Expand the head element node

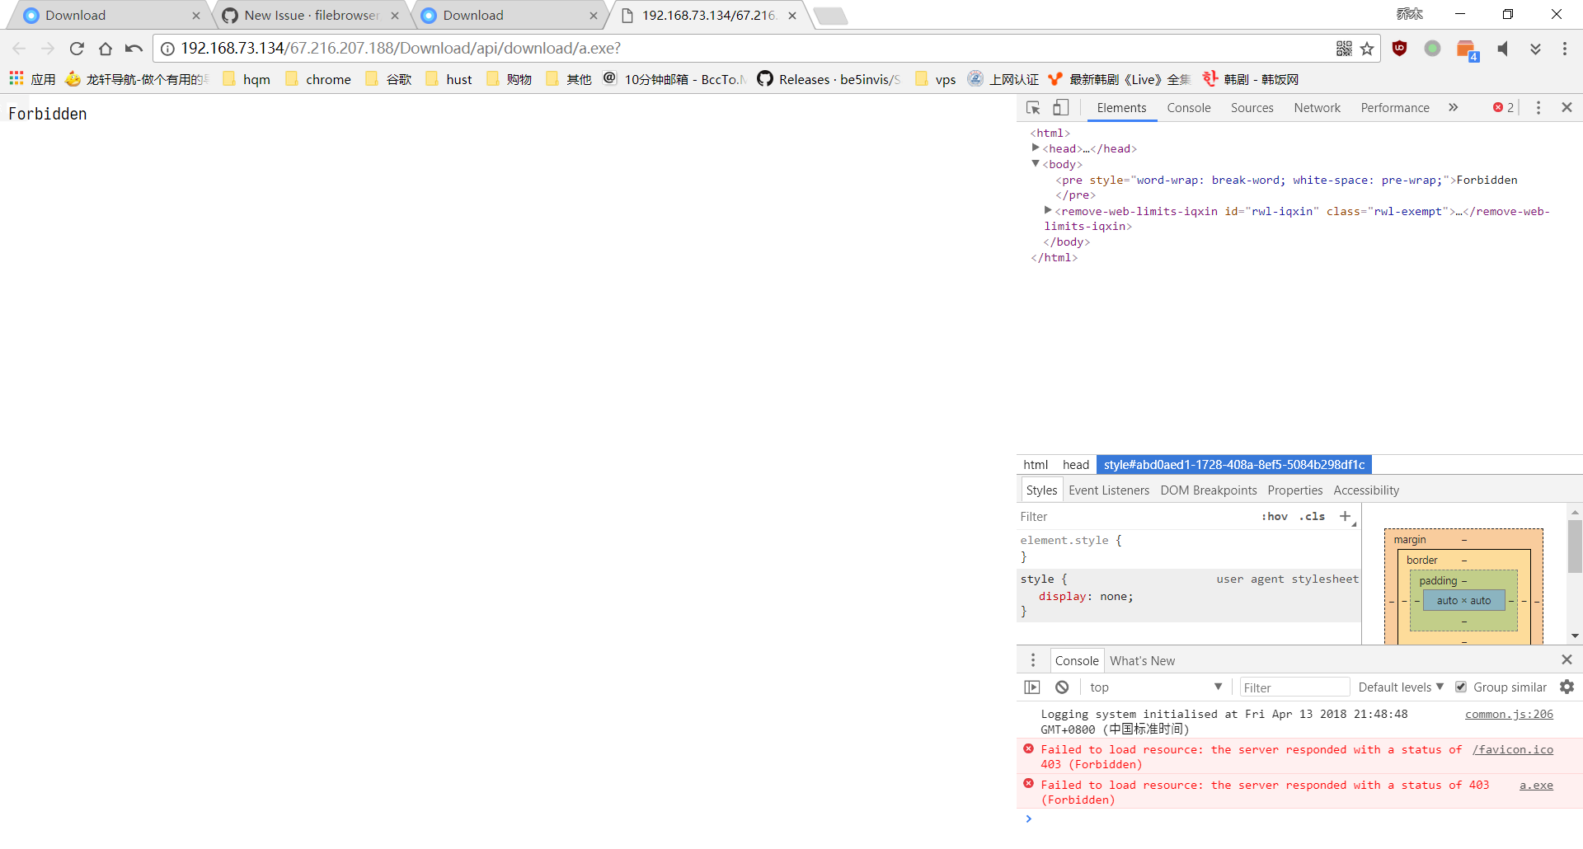pos(1036,148)
